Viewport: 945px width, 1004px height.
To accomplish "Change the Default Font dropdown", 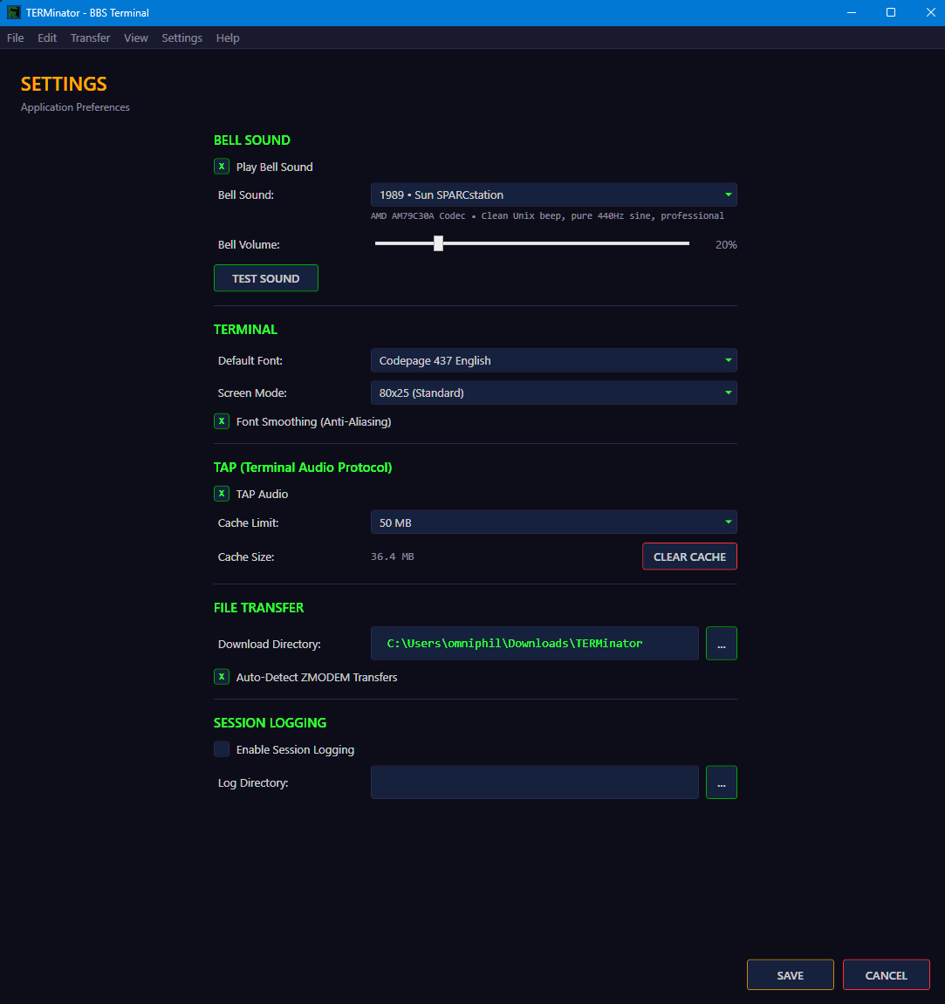I will click(x=553, y=359).
